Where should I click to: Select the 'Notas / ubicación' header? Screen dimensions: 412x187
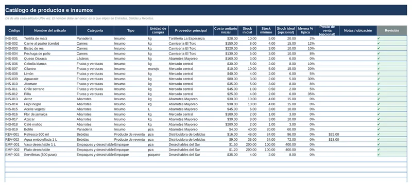click(x=358, y=31)
